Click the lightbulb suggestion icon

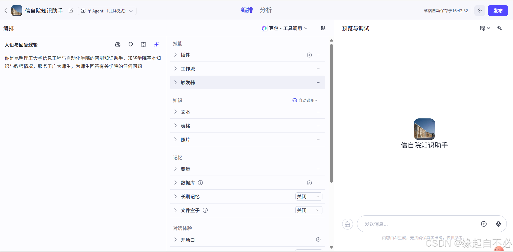click(x=131, y=44)
